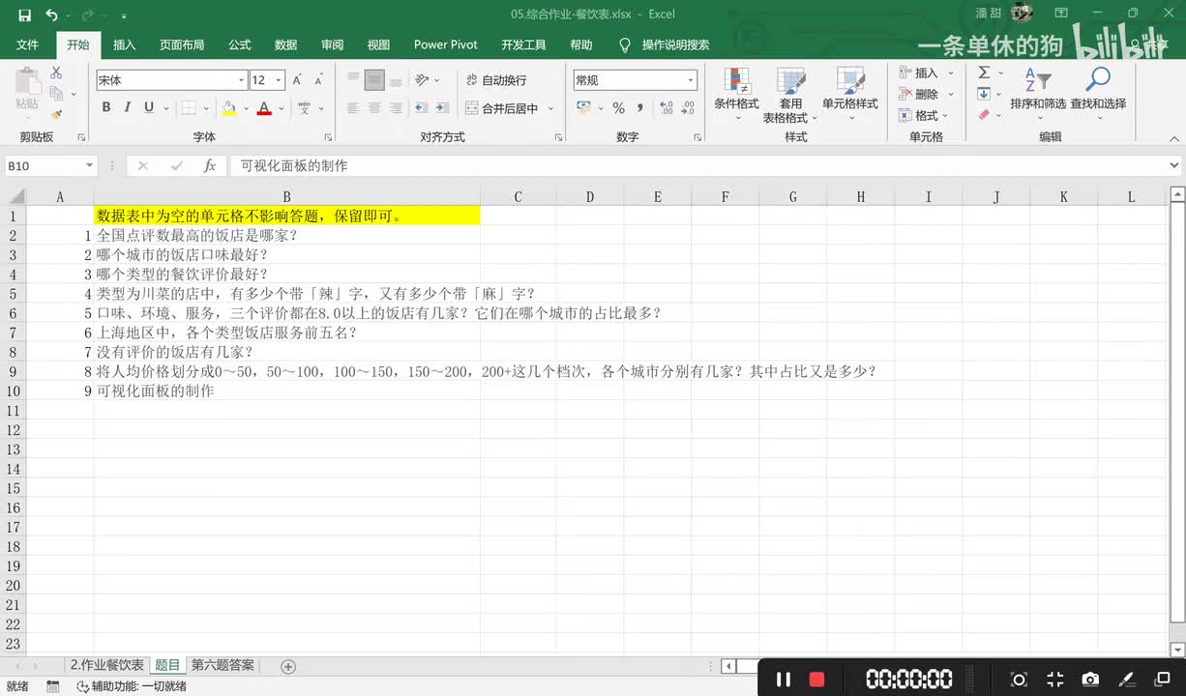Apply comma thousands separator style

(640, 108)
